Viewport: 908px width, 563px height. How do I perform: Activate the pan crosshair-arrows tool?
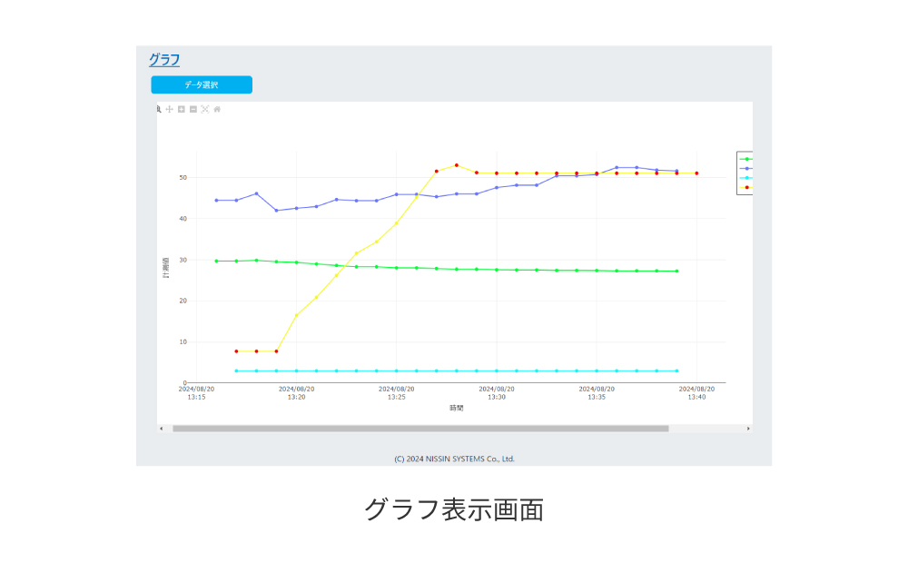(x=169, y=110)
